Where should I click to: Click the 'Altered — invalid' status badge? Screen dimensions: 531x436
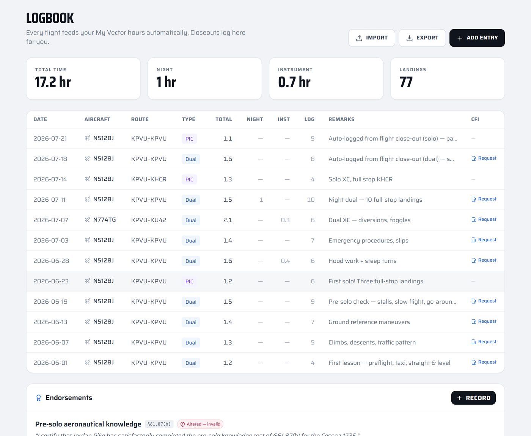click(200, 424)
